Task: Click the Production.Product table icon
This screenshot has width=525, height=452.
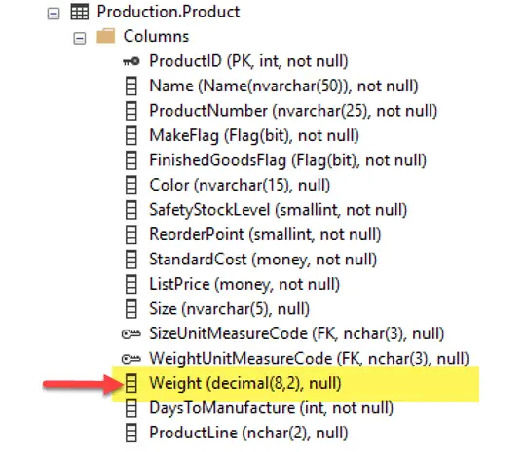Action: click(80, 12)
